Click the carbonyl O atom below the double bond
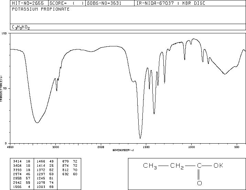This screenshot has height=190, width=246. tap(200, 183)
